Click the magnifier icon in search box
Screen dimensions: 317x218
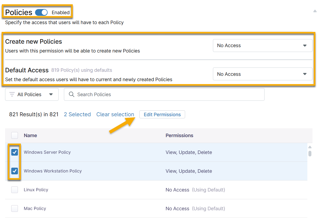coord(71,95)
